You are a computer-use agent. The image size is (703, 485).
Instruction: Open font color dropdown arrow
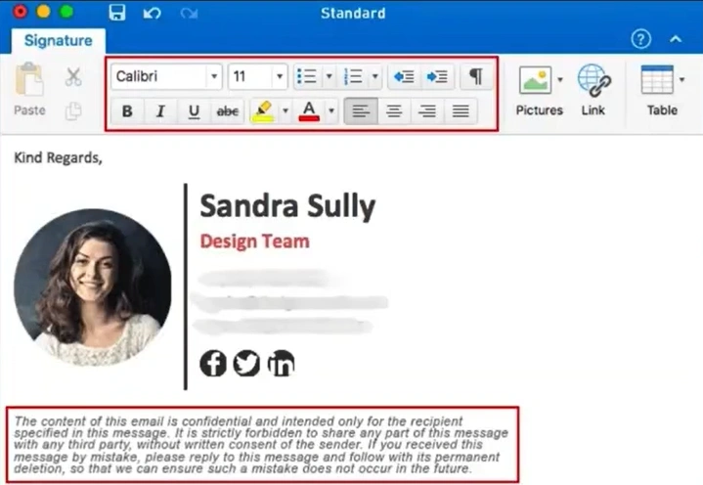click(x=331, y=110)
